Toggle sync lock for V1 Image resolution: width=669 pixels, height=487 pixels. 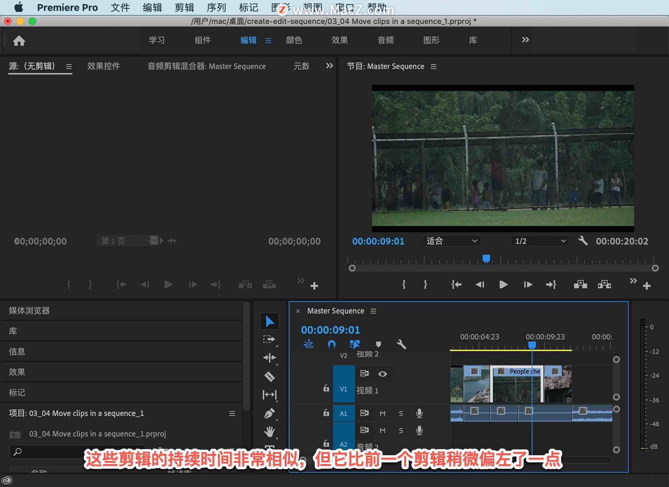[x=364, y=374]
